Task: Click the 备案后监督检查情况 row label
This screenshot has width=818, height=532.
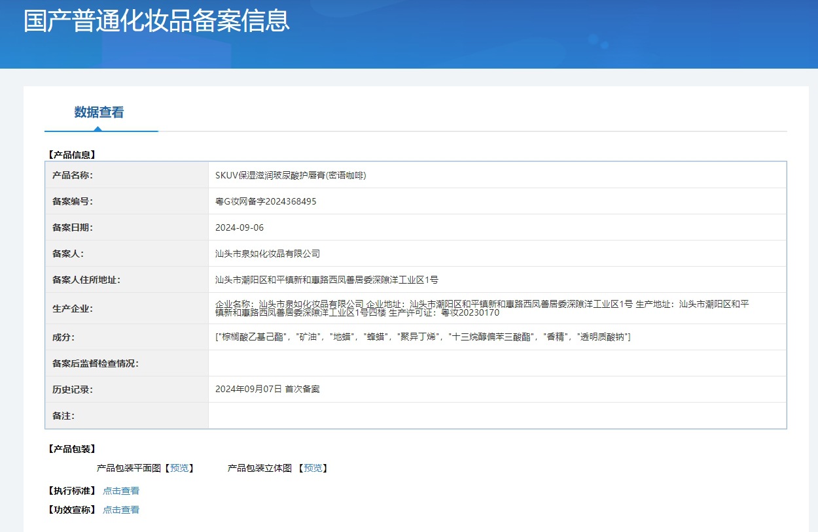Action: point(96,363)
